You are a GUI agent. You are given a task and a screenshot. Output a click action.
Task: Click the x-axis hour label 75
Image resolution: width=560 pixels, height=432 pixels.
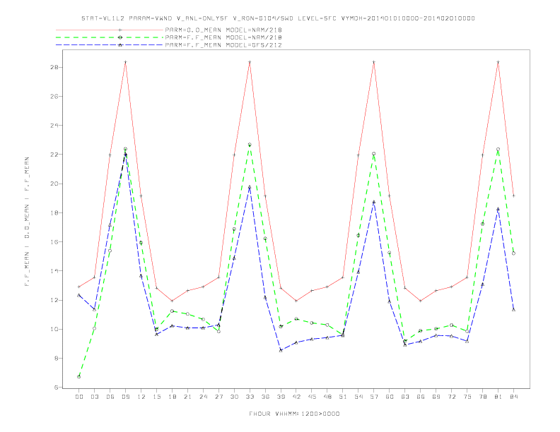[467, 397]
